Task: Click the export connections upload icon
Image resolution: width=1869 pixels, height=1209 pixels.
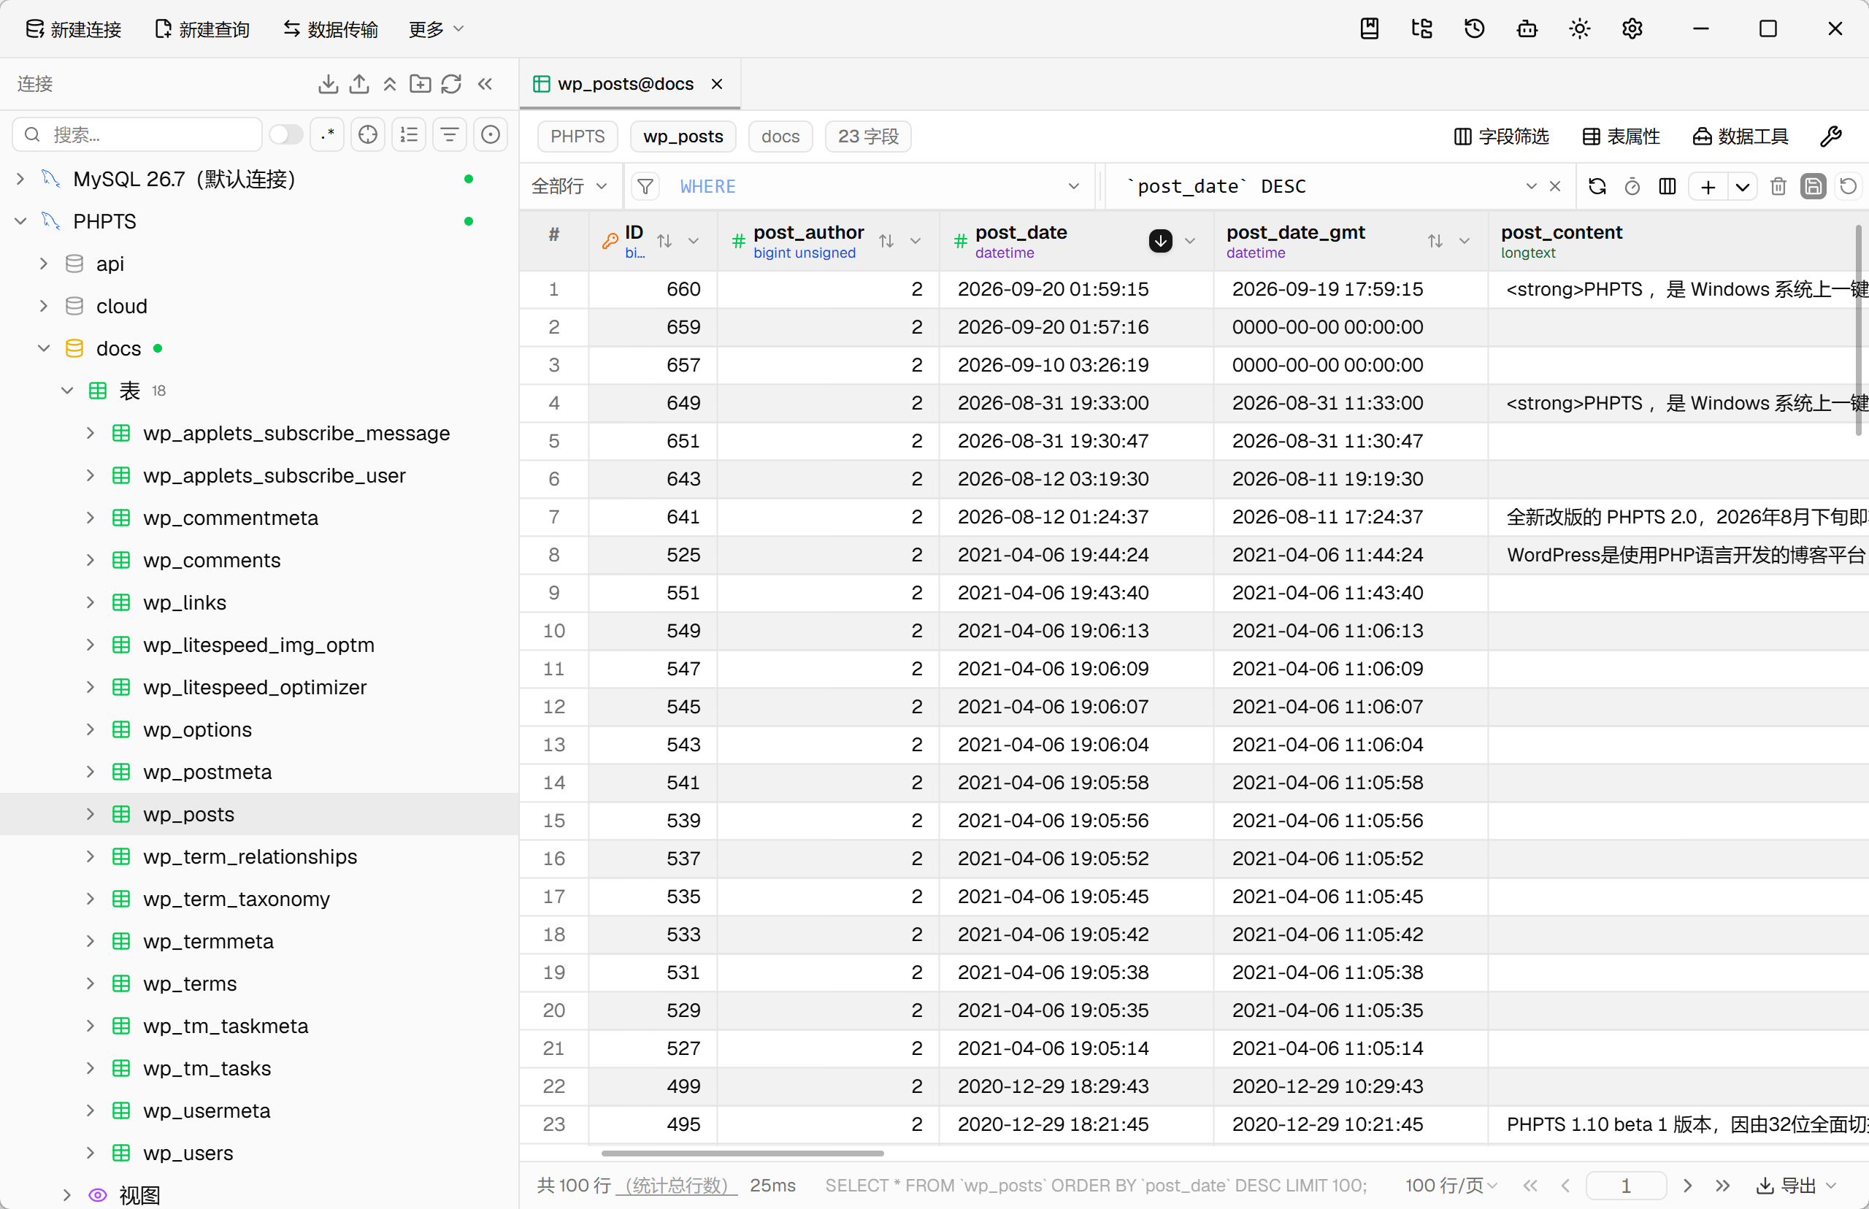Action: [358, 84]
